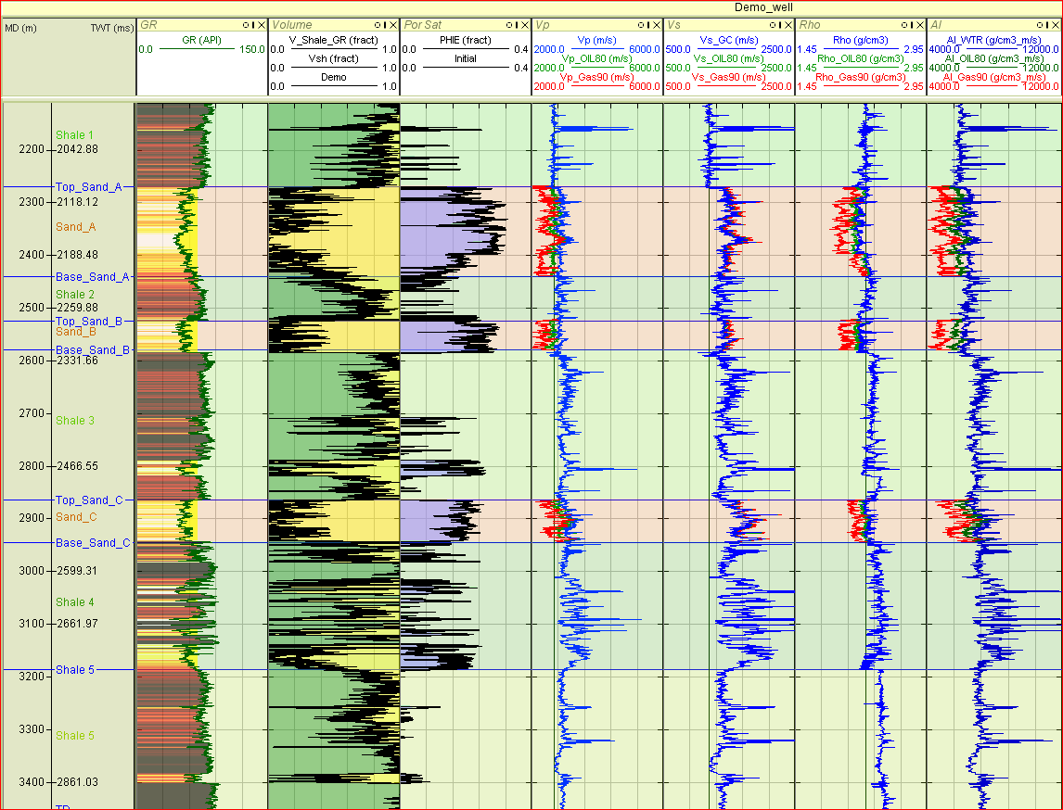Screen dimensions: 1063x810
Task: Close the AI track using its X icon
Action: point(1057,25)
